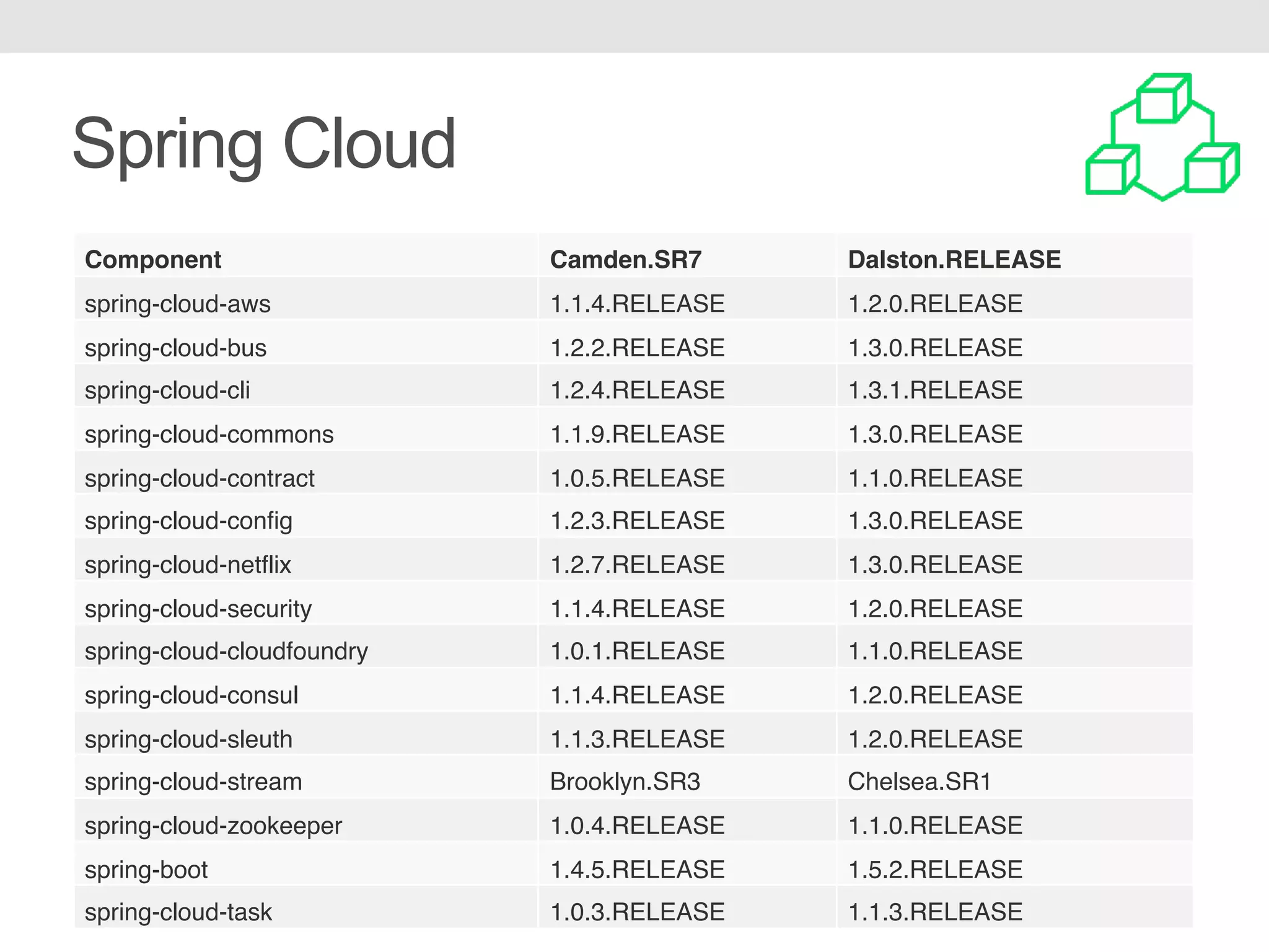Click Camden version 1.1.4.RELEASE for spring-cloud-aws
This screenshot has width=1269, height=952.
(638, 304)
